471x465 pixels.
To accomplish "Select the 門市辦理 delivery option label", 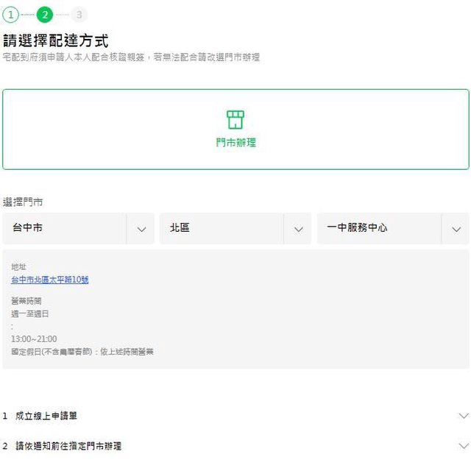I will point(235,143).
